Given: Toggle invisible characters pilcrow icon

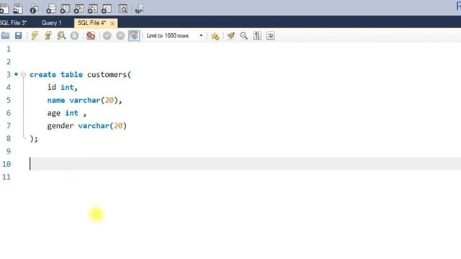Looking at the screenshot, I should [x=257, y=36].
